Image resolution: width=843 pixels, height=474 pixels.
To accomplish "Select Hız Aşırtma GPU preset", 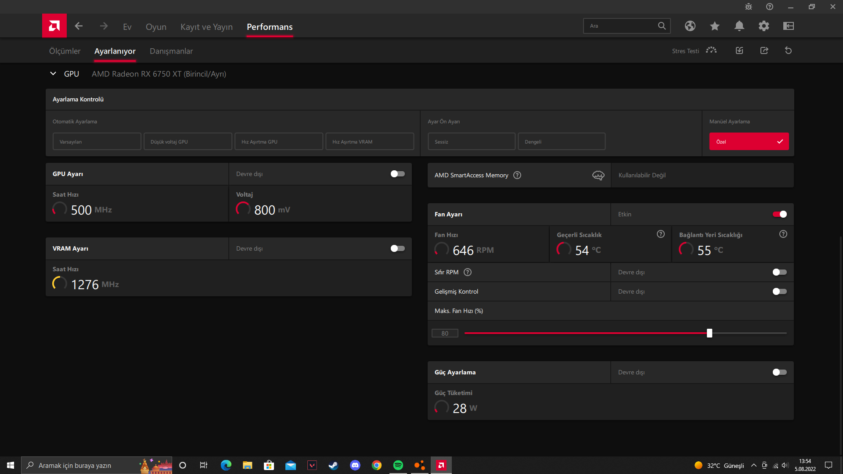I will (x=279, y=141).
